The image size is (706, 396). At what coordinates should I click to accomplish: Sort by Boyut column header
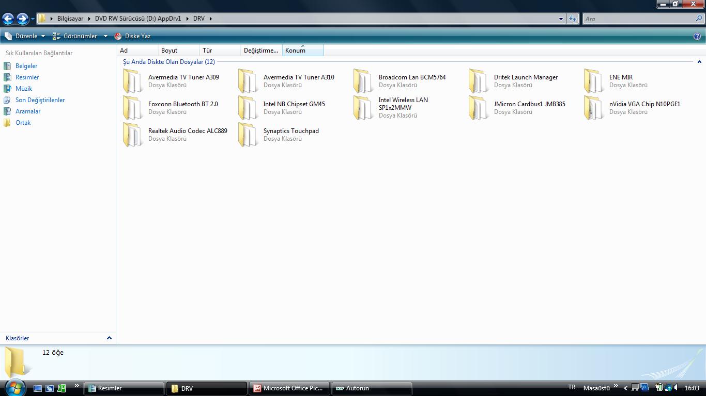pyautogui.click(x=179, y=51)
